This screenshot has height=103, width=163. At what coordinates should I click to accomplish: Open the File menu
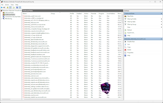(x=2, y=5)
